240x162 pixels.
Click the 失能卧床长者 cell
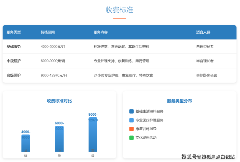point(207,75)
